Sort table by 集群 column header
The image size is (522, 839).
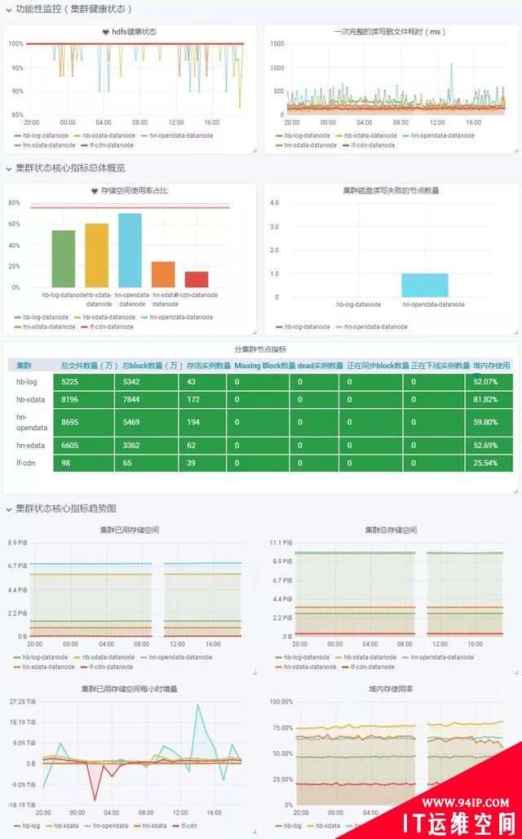point(24,366)
